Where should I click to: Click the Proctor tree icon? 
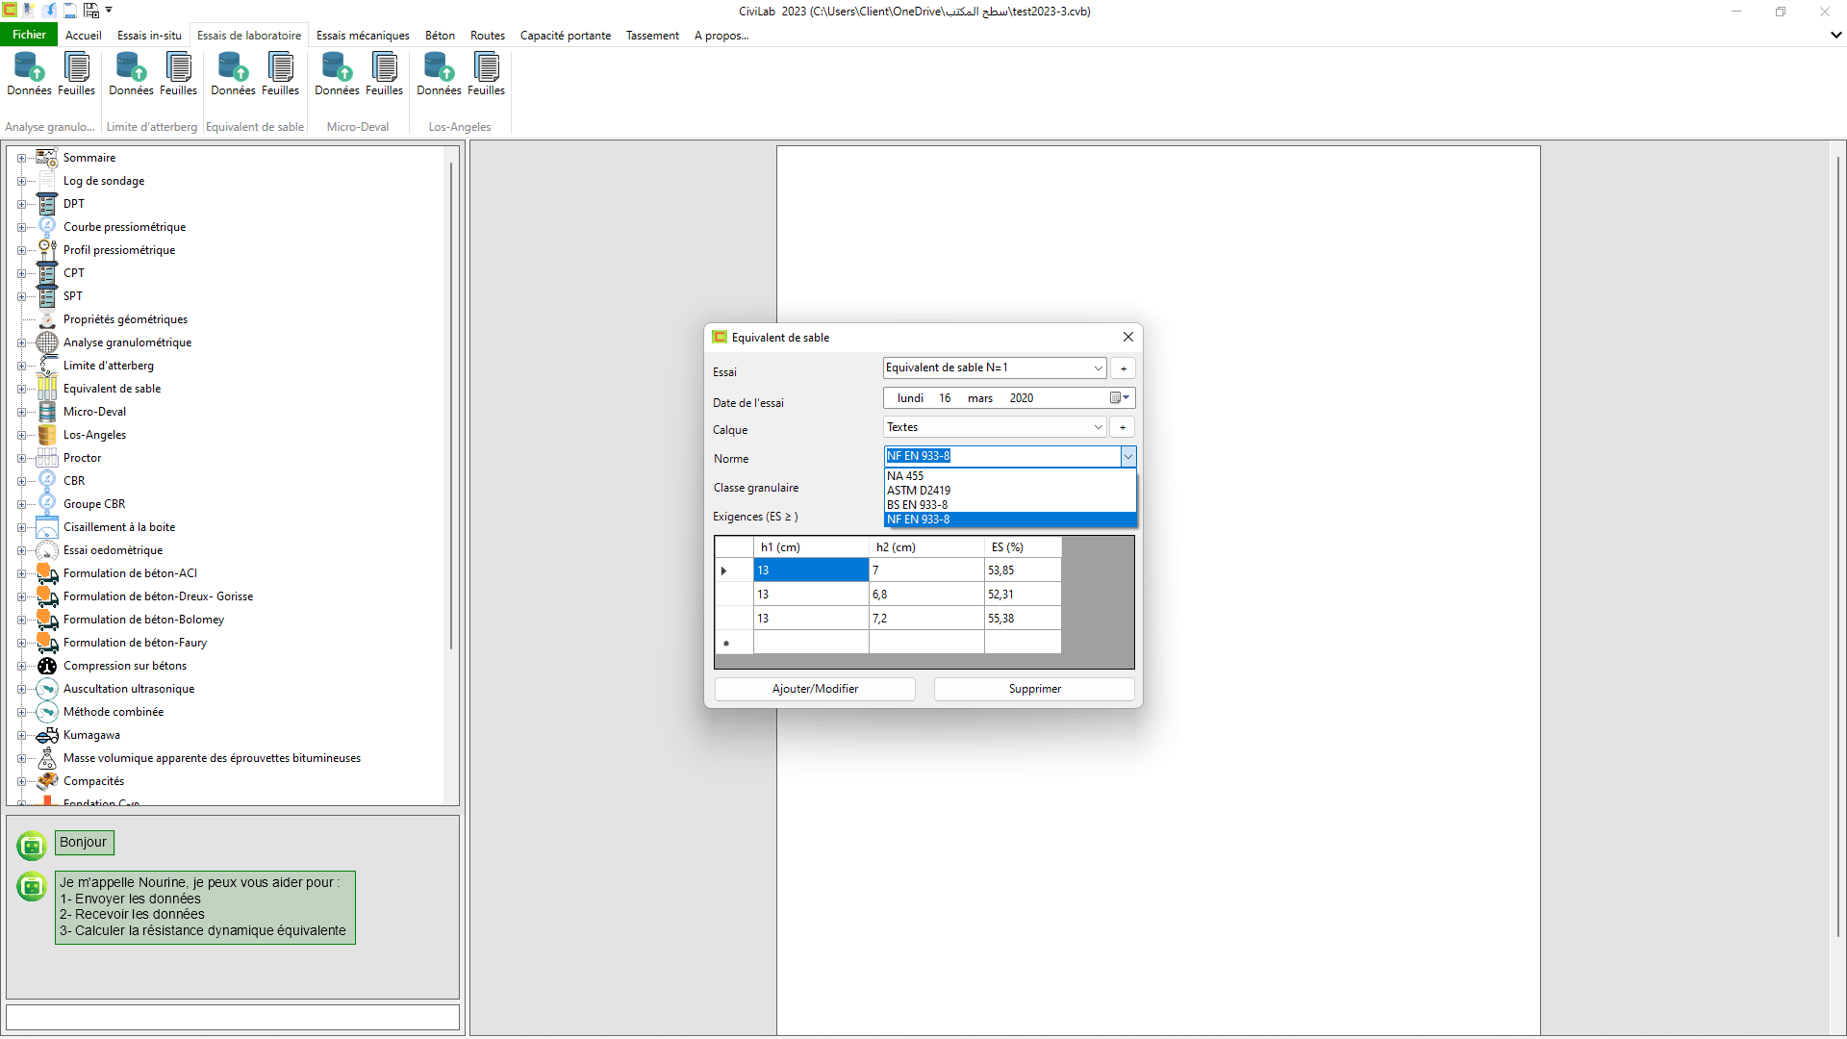[x=47, y=458]
